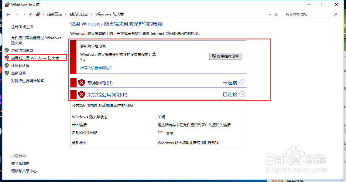Viewport: 346px width, 182px height.
Task: Expand the address bar history dropdown
Action: tap(270, 15)
